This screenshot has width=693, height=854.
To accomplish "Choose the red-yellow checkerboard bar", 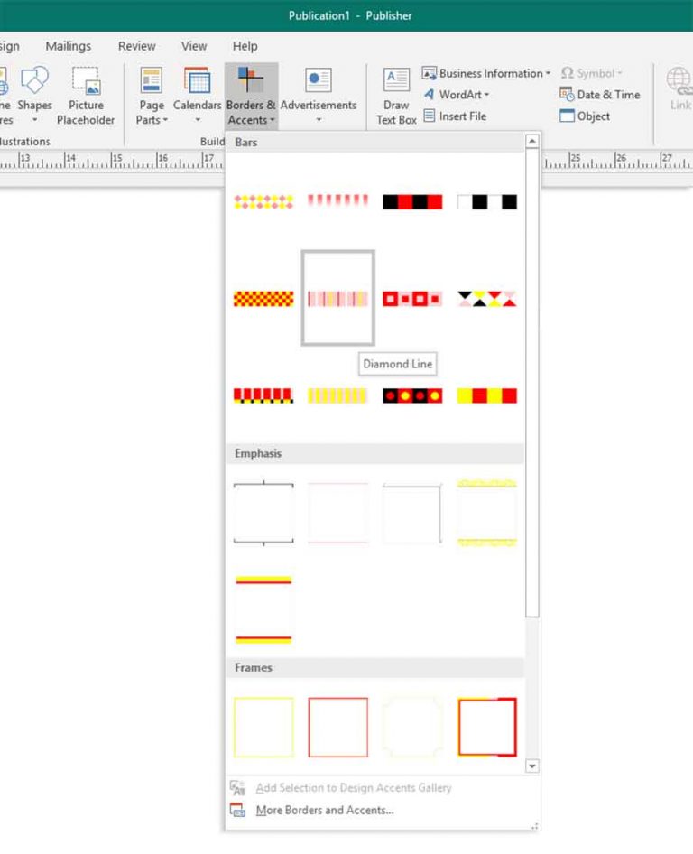I will (x=263, y=299).
